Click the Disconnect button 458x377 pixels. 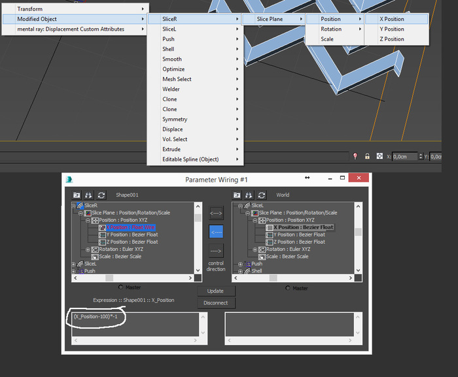tap(216, 303)
